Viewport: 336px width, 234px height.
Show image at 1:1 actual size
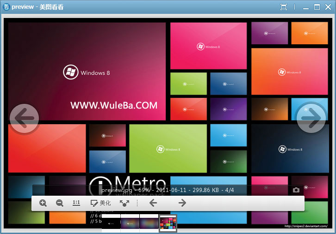pos(76,203)
